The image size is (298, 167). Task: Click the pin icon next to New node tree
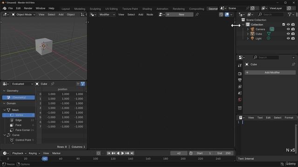pos(197,14)
